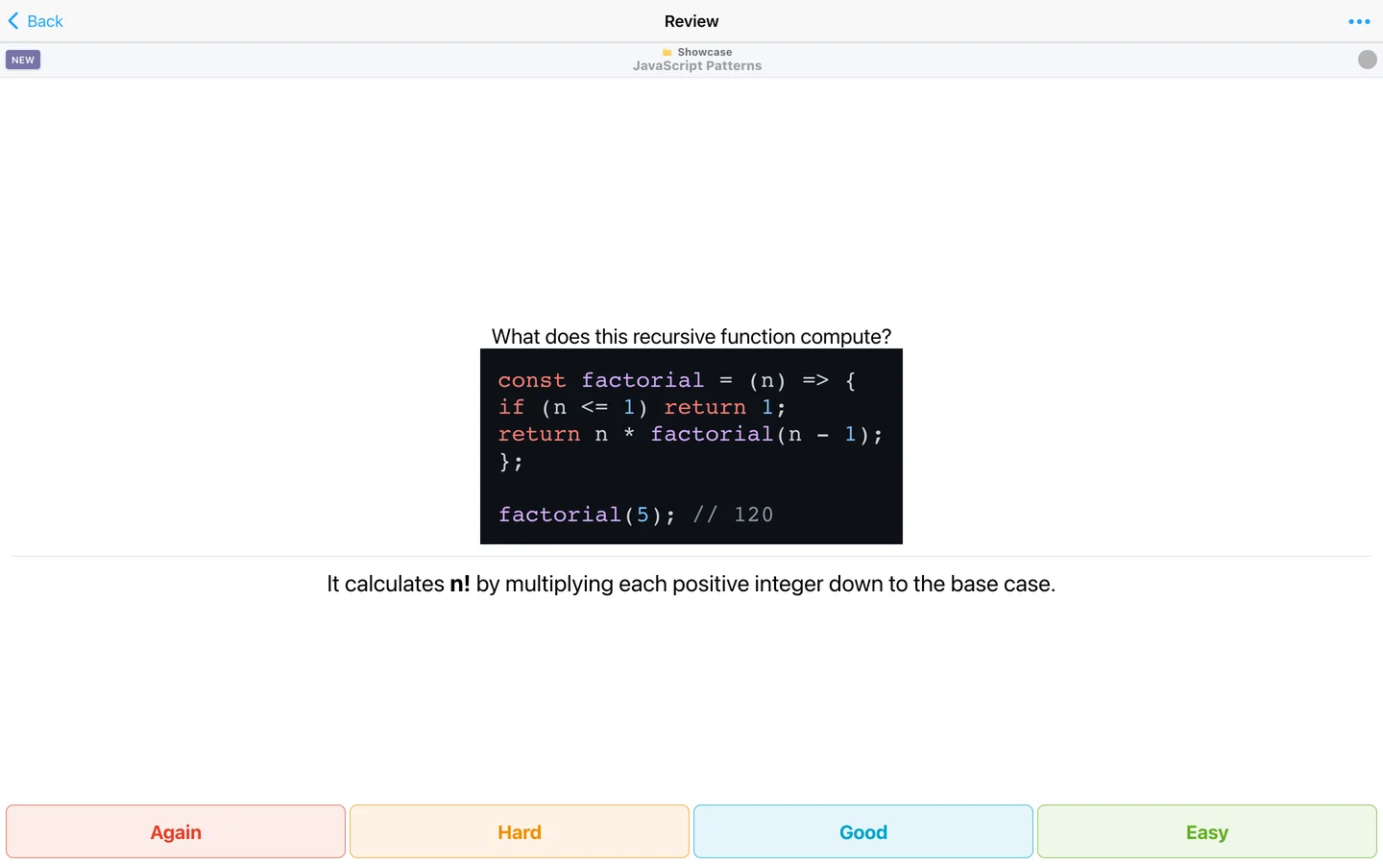Click the Showcase folder icon
The height and width of the screenshot is (864, 1383).
pyautogui.click(x=667, y=53)
